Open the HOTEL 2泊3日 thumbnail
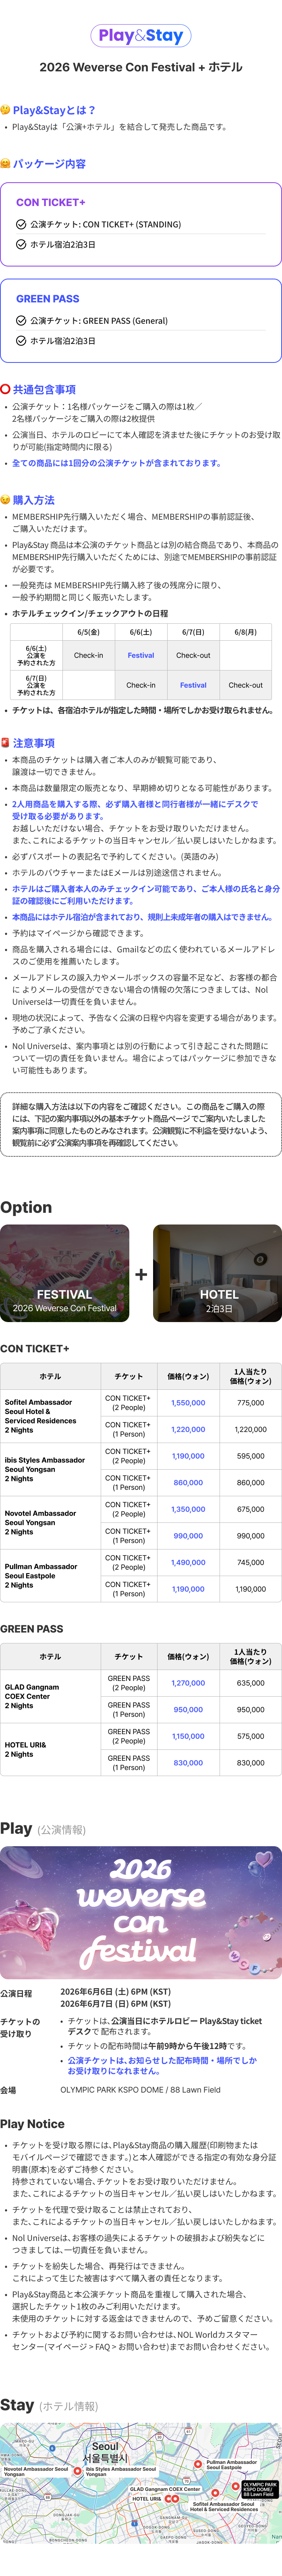This screenshot has height=2576, width=282. [x=217, y=1274]
